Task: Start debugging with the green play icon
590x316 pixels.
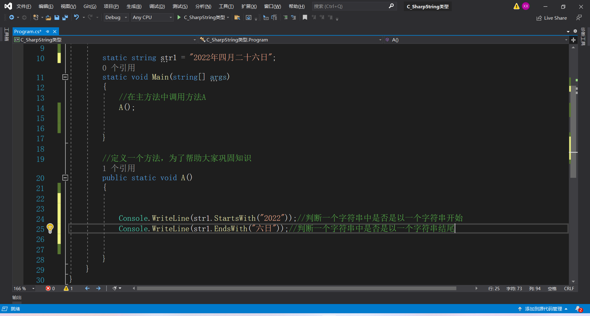Action: tap(179, 18)
